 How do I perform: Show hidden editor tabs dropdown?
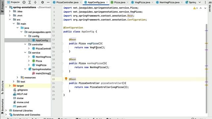pyautogui.click(x=200, y=2)
